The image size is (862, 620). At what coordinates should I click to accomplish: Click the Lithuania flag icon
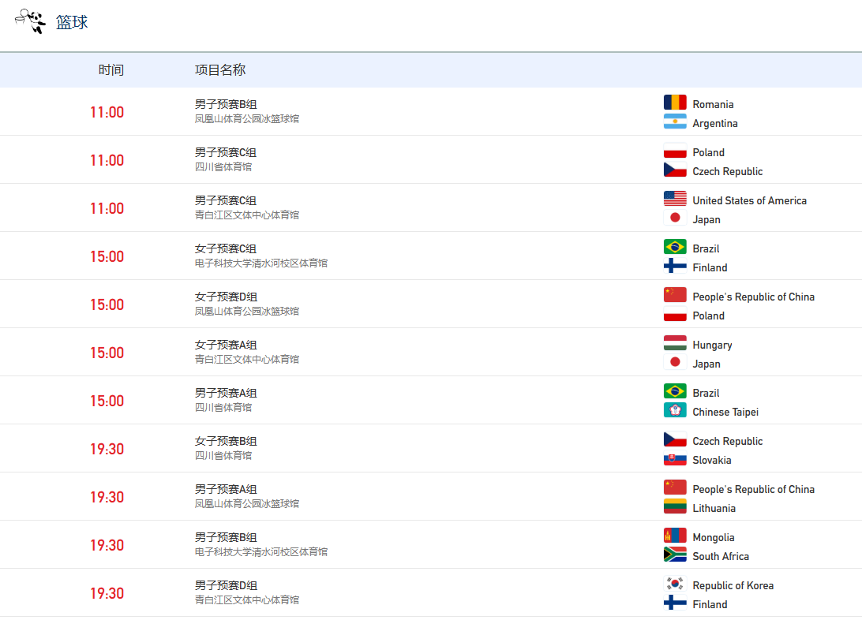tap(675, 507)
